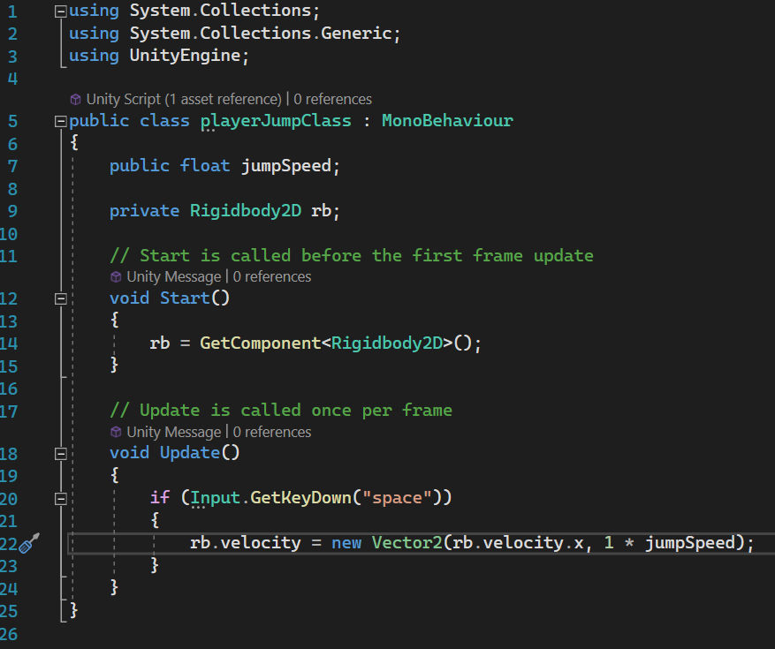Fold the Start() method body
The height and width of the screenshot is (649, 775).
[60, 298]
